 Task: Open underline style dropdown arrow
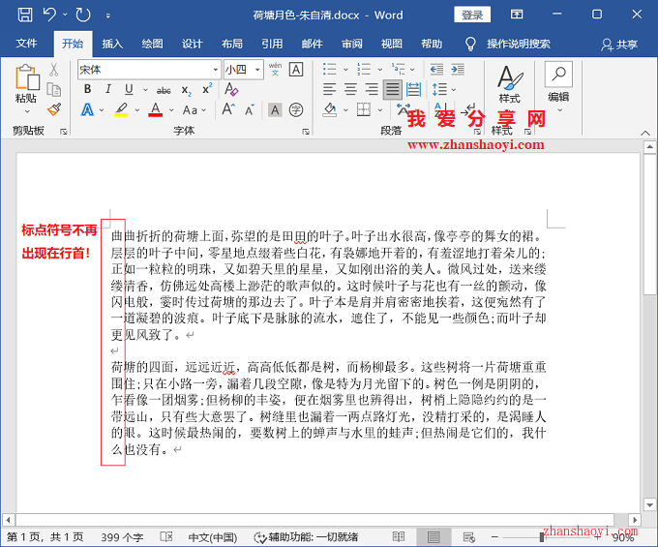[x=145, y=89]
